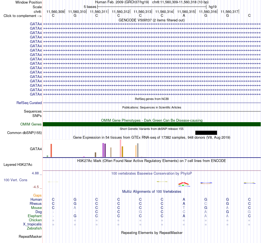Click the T base in the Mouse row
The height and width of the screenshot is (243, 261).
tap(184, 208)
